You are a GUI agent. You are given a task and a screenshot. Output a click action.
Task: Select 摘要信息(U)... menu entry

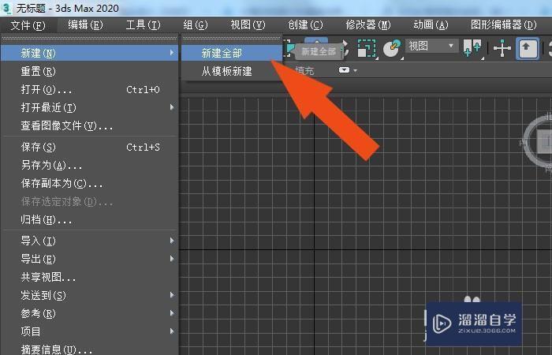(89, 349)
